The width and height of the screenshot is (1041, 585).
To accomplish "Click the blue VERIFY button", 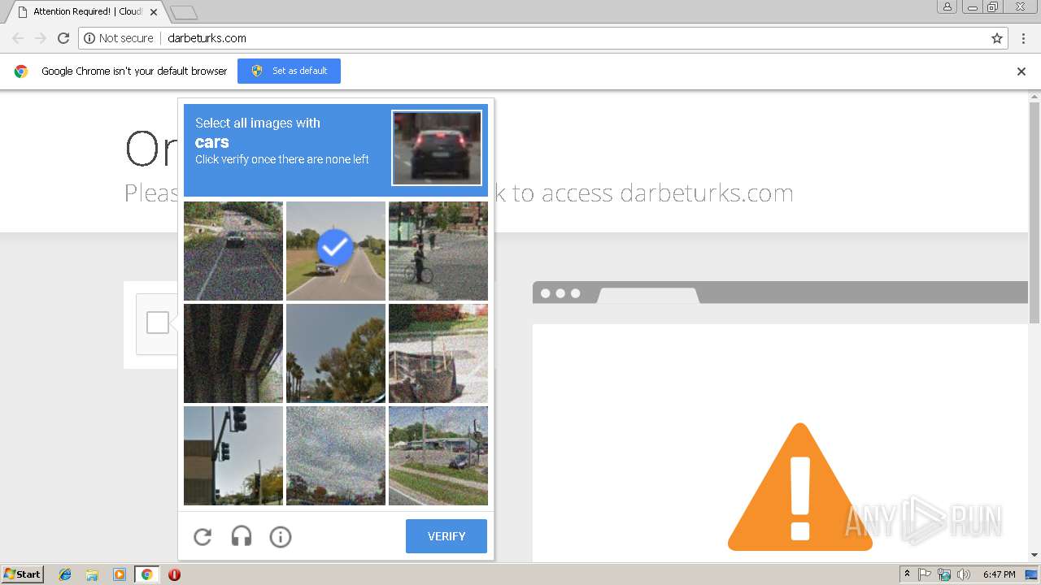I will pyautogui.click(x=446, y=536).
